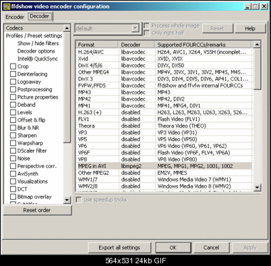The width and height of the screenshot is (271, 266).
Task: Toggle Perspective corr. checkbox
Action: click(x=13, y=166)
